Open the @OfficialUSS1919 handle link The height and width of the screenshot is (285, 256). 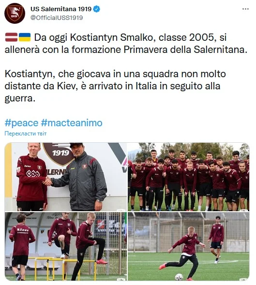(57, 17)
